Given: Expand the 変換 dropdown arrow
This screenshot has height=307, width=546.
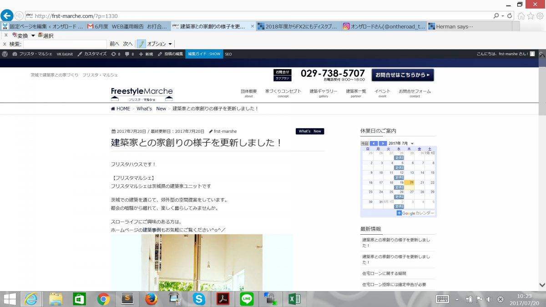Looking at the screenshot, I should 33,36.
